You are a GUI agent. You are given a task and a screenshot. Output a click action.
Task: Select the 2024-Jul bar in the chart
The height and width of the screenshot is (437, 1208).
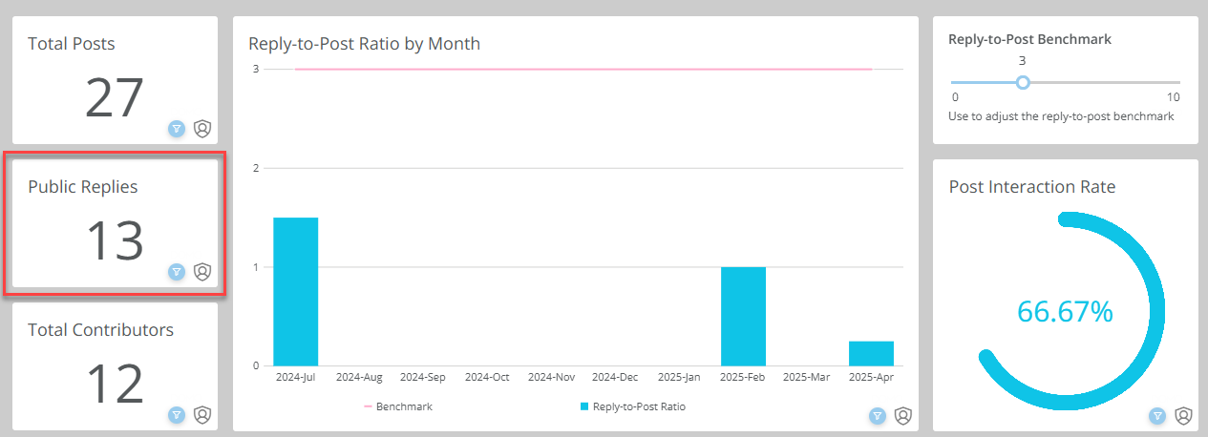pos(296,292)
